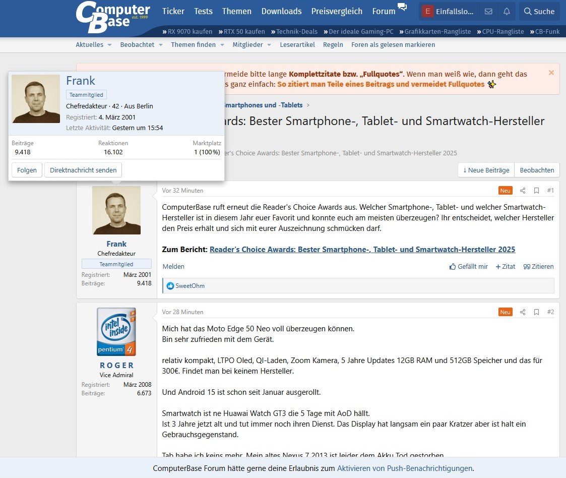Follow Frank with Folgen button
The width and height of the screenshot is (566, 478).
tap(27, 170)
